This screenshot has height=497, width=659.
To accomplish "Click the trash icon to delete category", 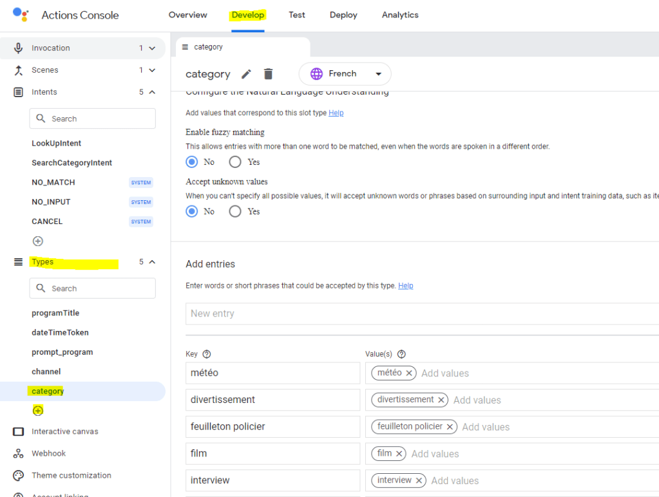I will (x=268, y=74).
